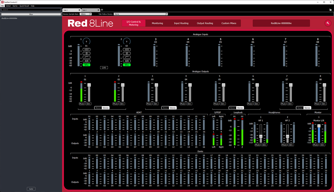Select Red8Line-0000006e in the device list

(9, 18)
